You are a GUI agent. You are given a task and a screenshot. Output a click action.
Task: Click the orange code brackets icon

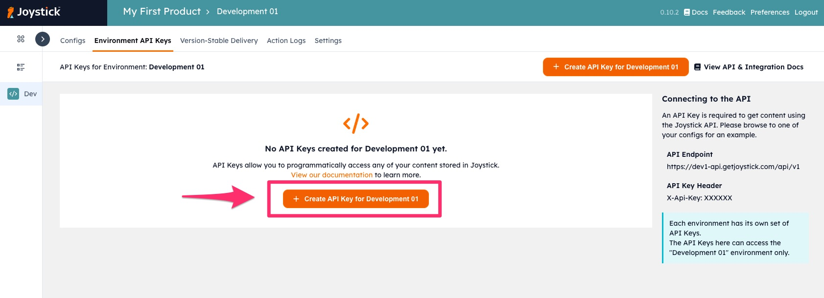356,124
